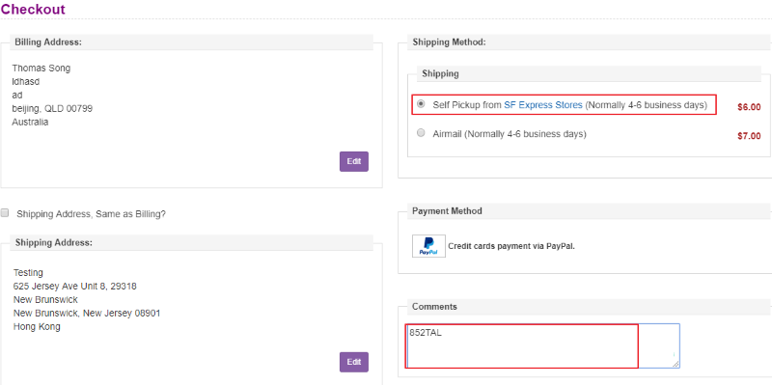Click the $7.00 Airmail price
The width and height of the screenshot is (772, 385).
point(749,136)
